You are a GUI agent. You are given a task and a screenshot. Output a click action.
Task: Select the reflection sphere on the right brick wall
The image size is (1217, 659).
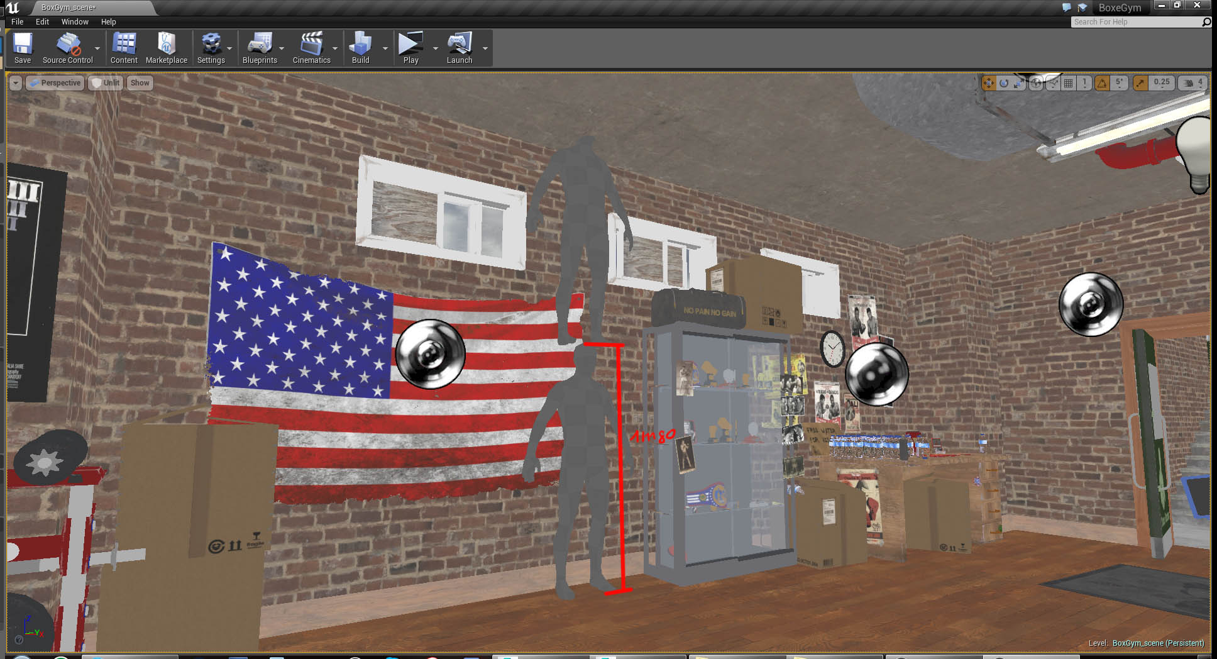pos(1091,304)
